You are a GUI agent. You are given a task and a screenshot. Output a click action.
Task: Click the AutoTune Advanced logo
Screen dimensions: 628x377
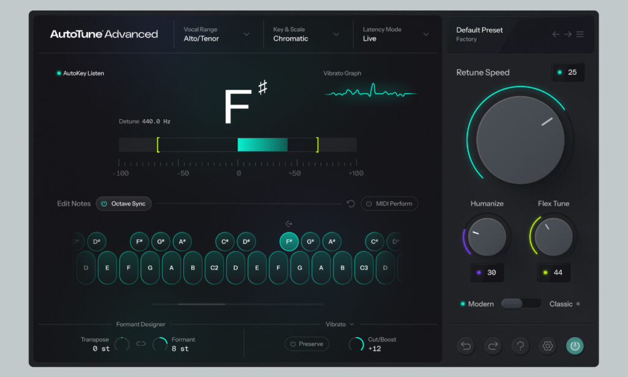(104, 34)
